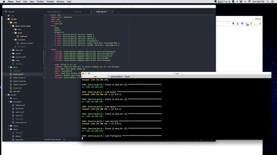277x155 pixels.
Task: Switch to the digital_ocean.yml editor tab
Action: [x=54, y=12]
